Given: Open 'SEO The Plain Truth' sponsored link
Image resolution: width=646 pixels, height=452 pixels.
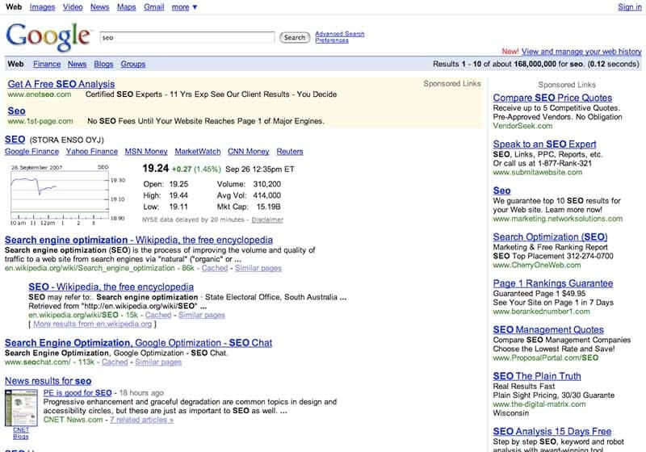Looking at the screenshot, I should coord(537,376).
